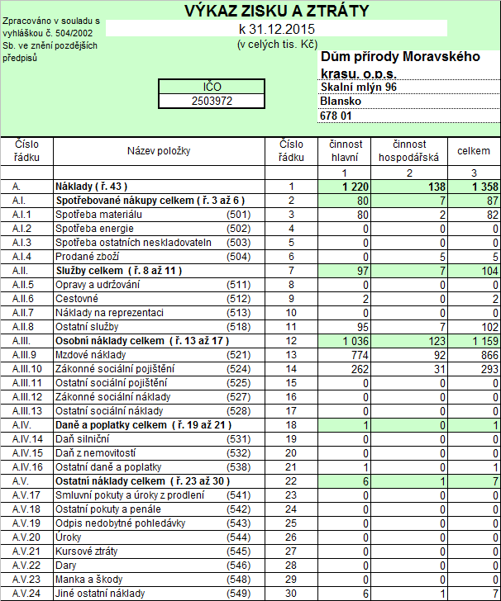Select 'Služby celkem ( ř. 8 až 11 )' label
Screen dimensions: 501x601
[118, 271]
